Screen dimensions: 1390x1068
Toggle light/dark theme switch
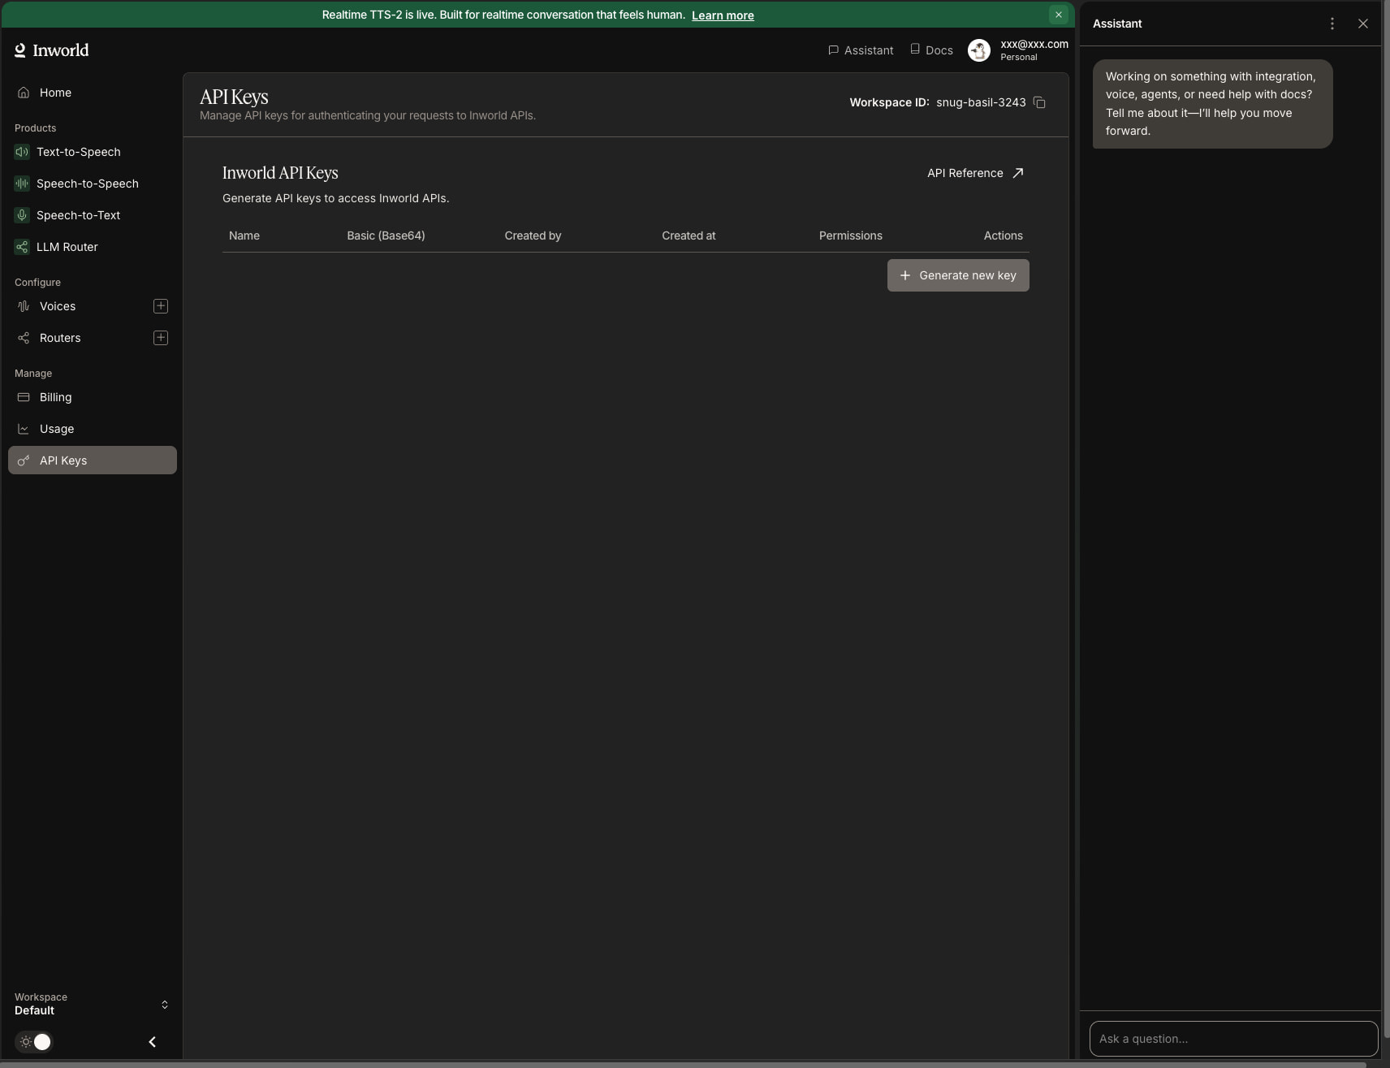[x=34, y=1042]
